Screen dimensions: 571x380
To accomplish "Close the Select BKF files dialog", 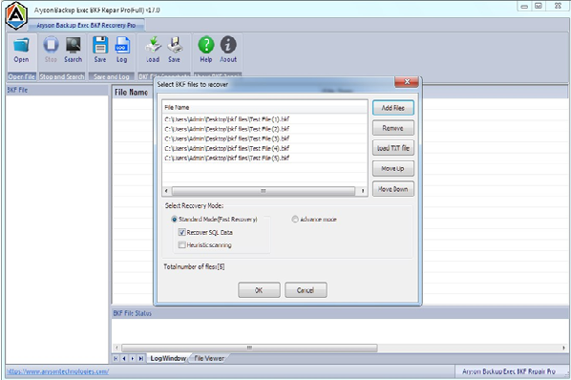I will 408,82.
